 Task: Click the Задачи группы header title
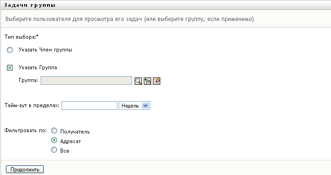click(30, 5)
